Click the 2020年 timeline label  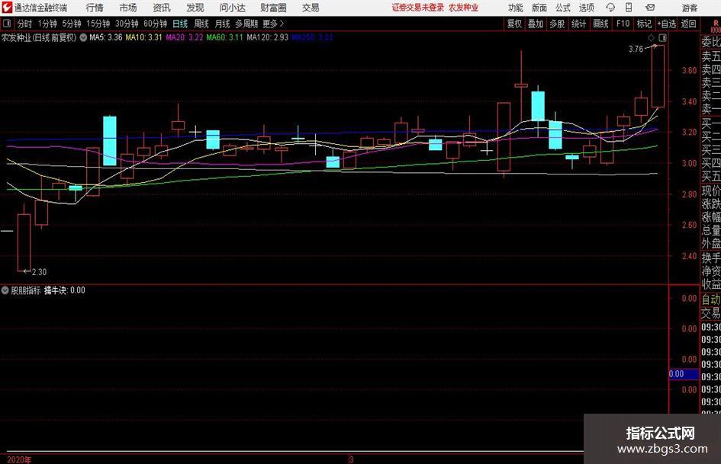[x=19, y=459]
